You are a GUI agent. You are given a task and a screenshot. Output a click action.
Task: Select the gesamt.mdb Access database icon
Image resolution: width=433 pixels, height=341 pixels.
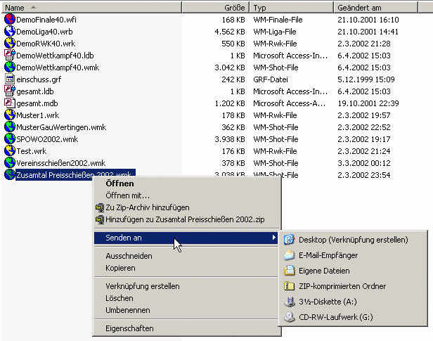(x=9, y=103)
